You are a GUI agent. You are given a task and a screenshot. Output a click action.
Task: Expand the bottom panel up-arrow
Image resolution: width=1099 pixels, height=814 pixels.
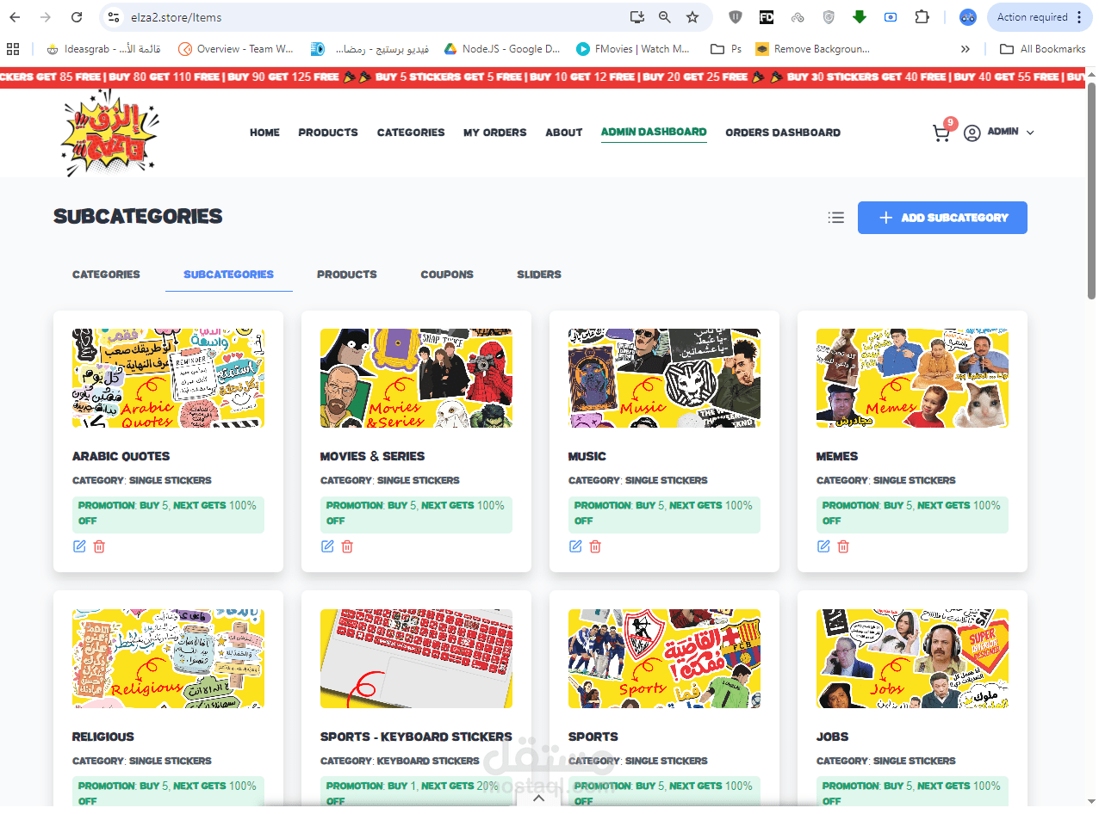(x=539, y=799)
